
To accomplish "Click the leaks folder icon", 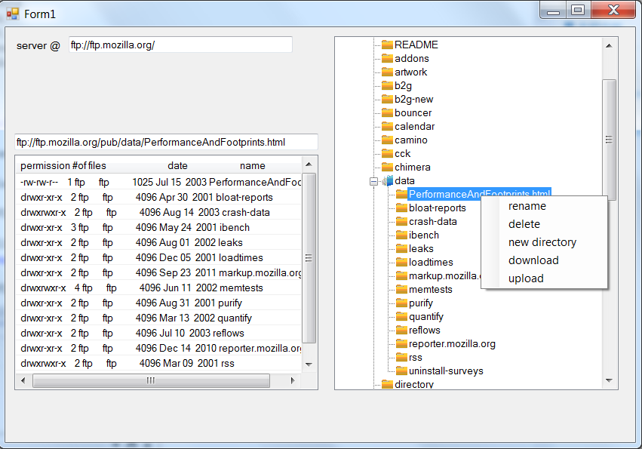I will (401, 249).
